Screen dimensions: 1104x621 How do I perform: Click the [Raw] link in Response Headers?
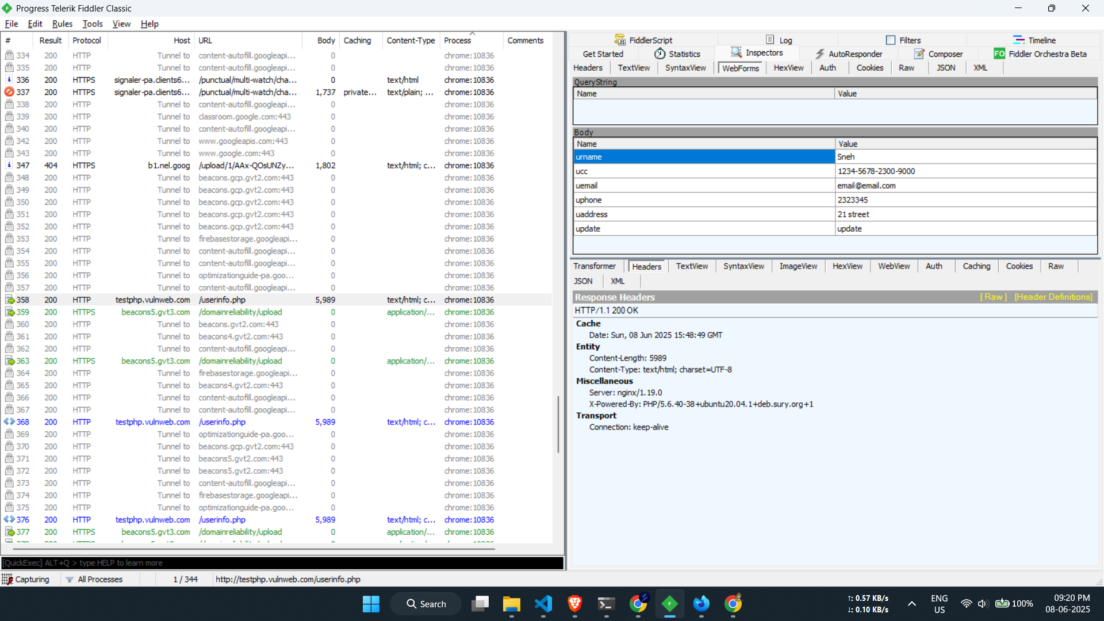point(994,297)
